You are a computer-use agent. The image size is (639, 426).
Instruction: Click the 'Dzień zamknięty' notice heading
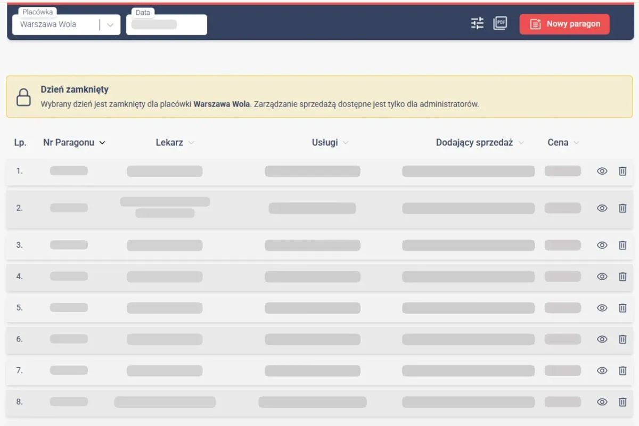[x=75, y=90]
